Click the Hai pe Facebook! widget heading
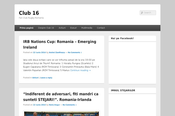175x116 pixels. click(x=122, y=38)
